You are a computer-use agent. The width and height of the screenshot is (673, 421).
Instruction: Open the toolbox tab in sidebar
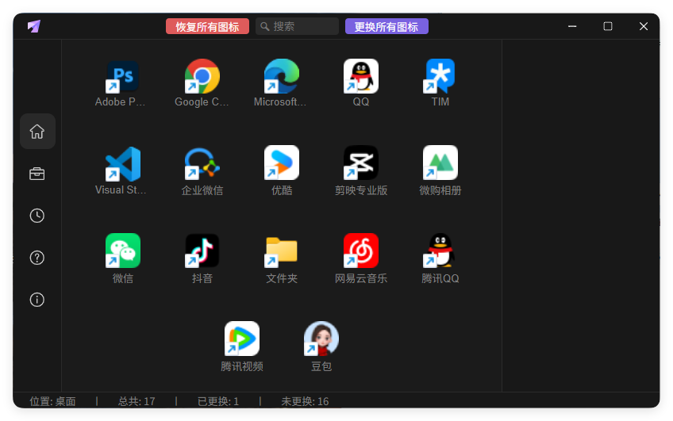click(x=37, y=174)
